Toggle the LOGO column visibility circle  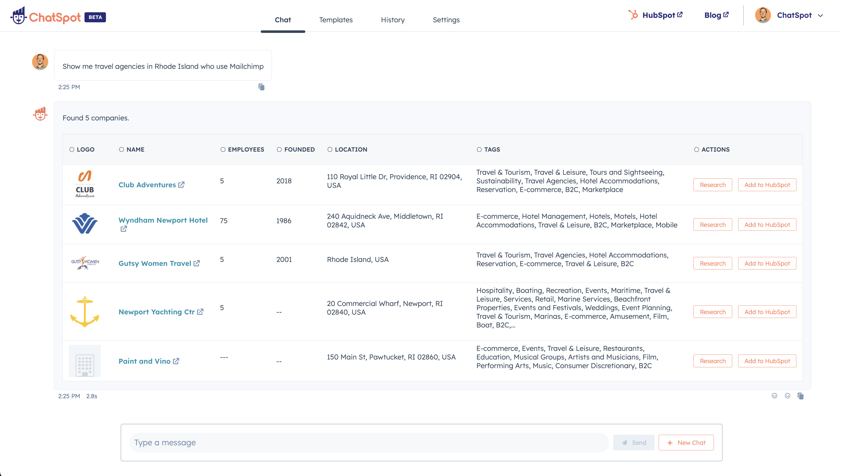(72, 149)
